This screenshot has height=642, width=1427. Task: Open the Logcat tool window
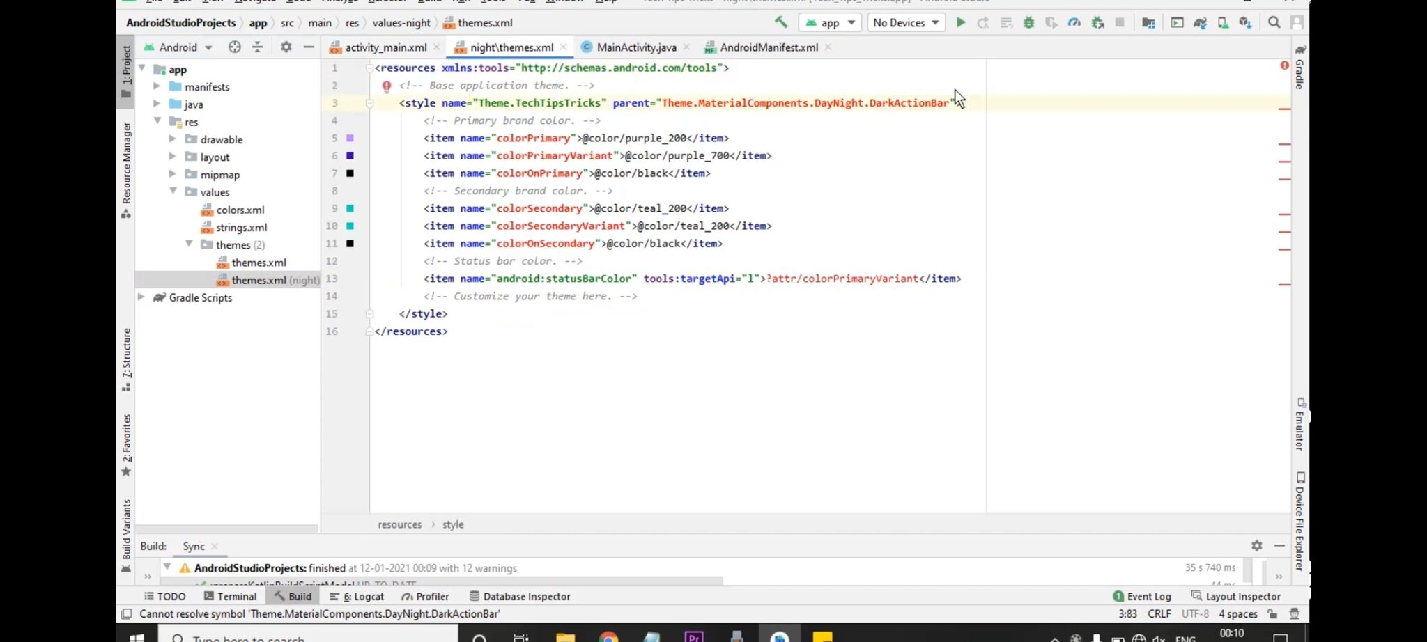click(x=356, y=596)
